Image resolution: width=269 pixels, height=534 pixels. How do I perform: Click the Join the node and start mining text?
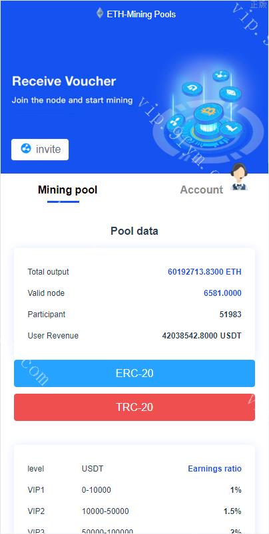tap(72, 100)
